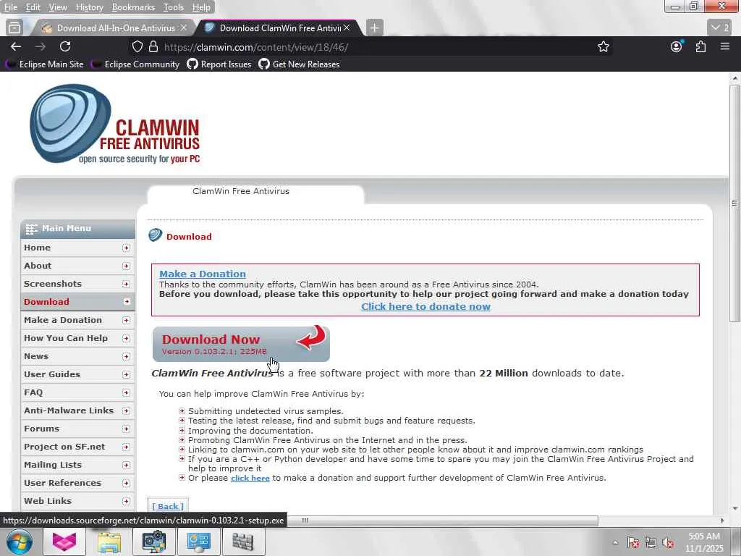Click the ClamWin Free Antivirus logo
741x556 pixels.
coord(115,124)
